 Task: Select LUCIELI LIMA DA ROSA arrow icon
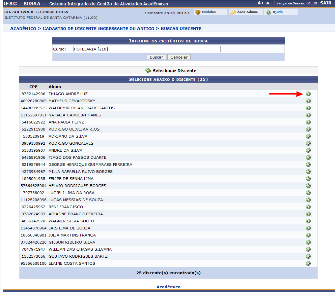click(308, 193)
